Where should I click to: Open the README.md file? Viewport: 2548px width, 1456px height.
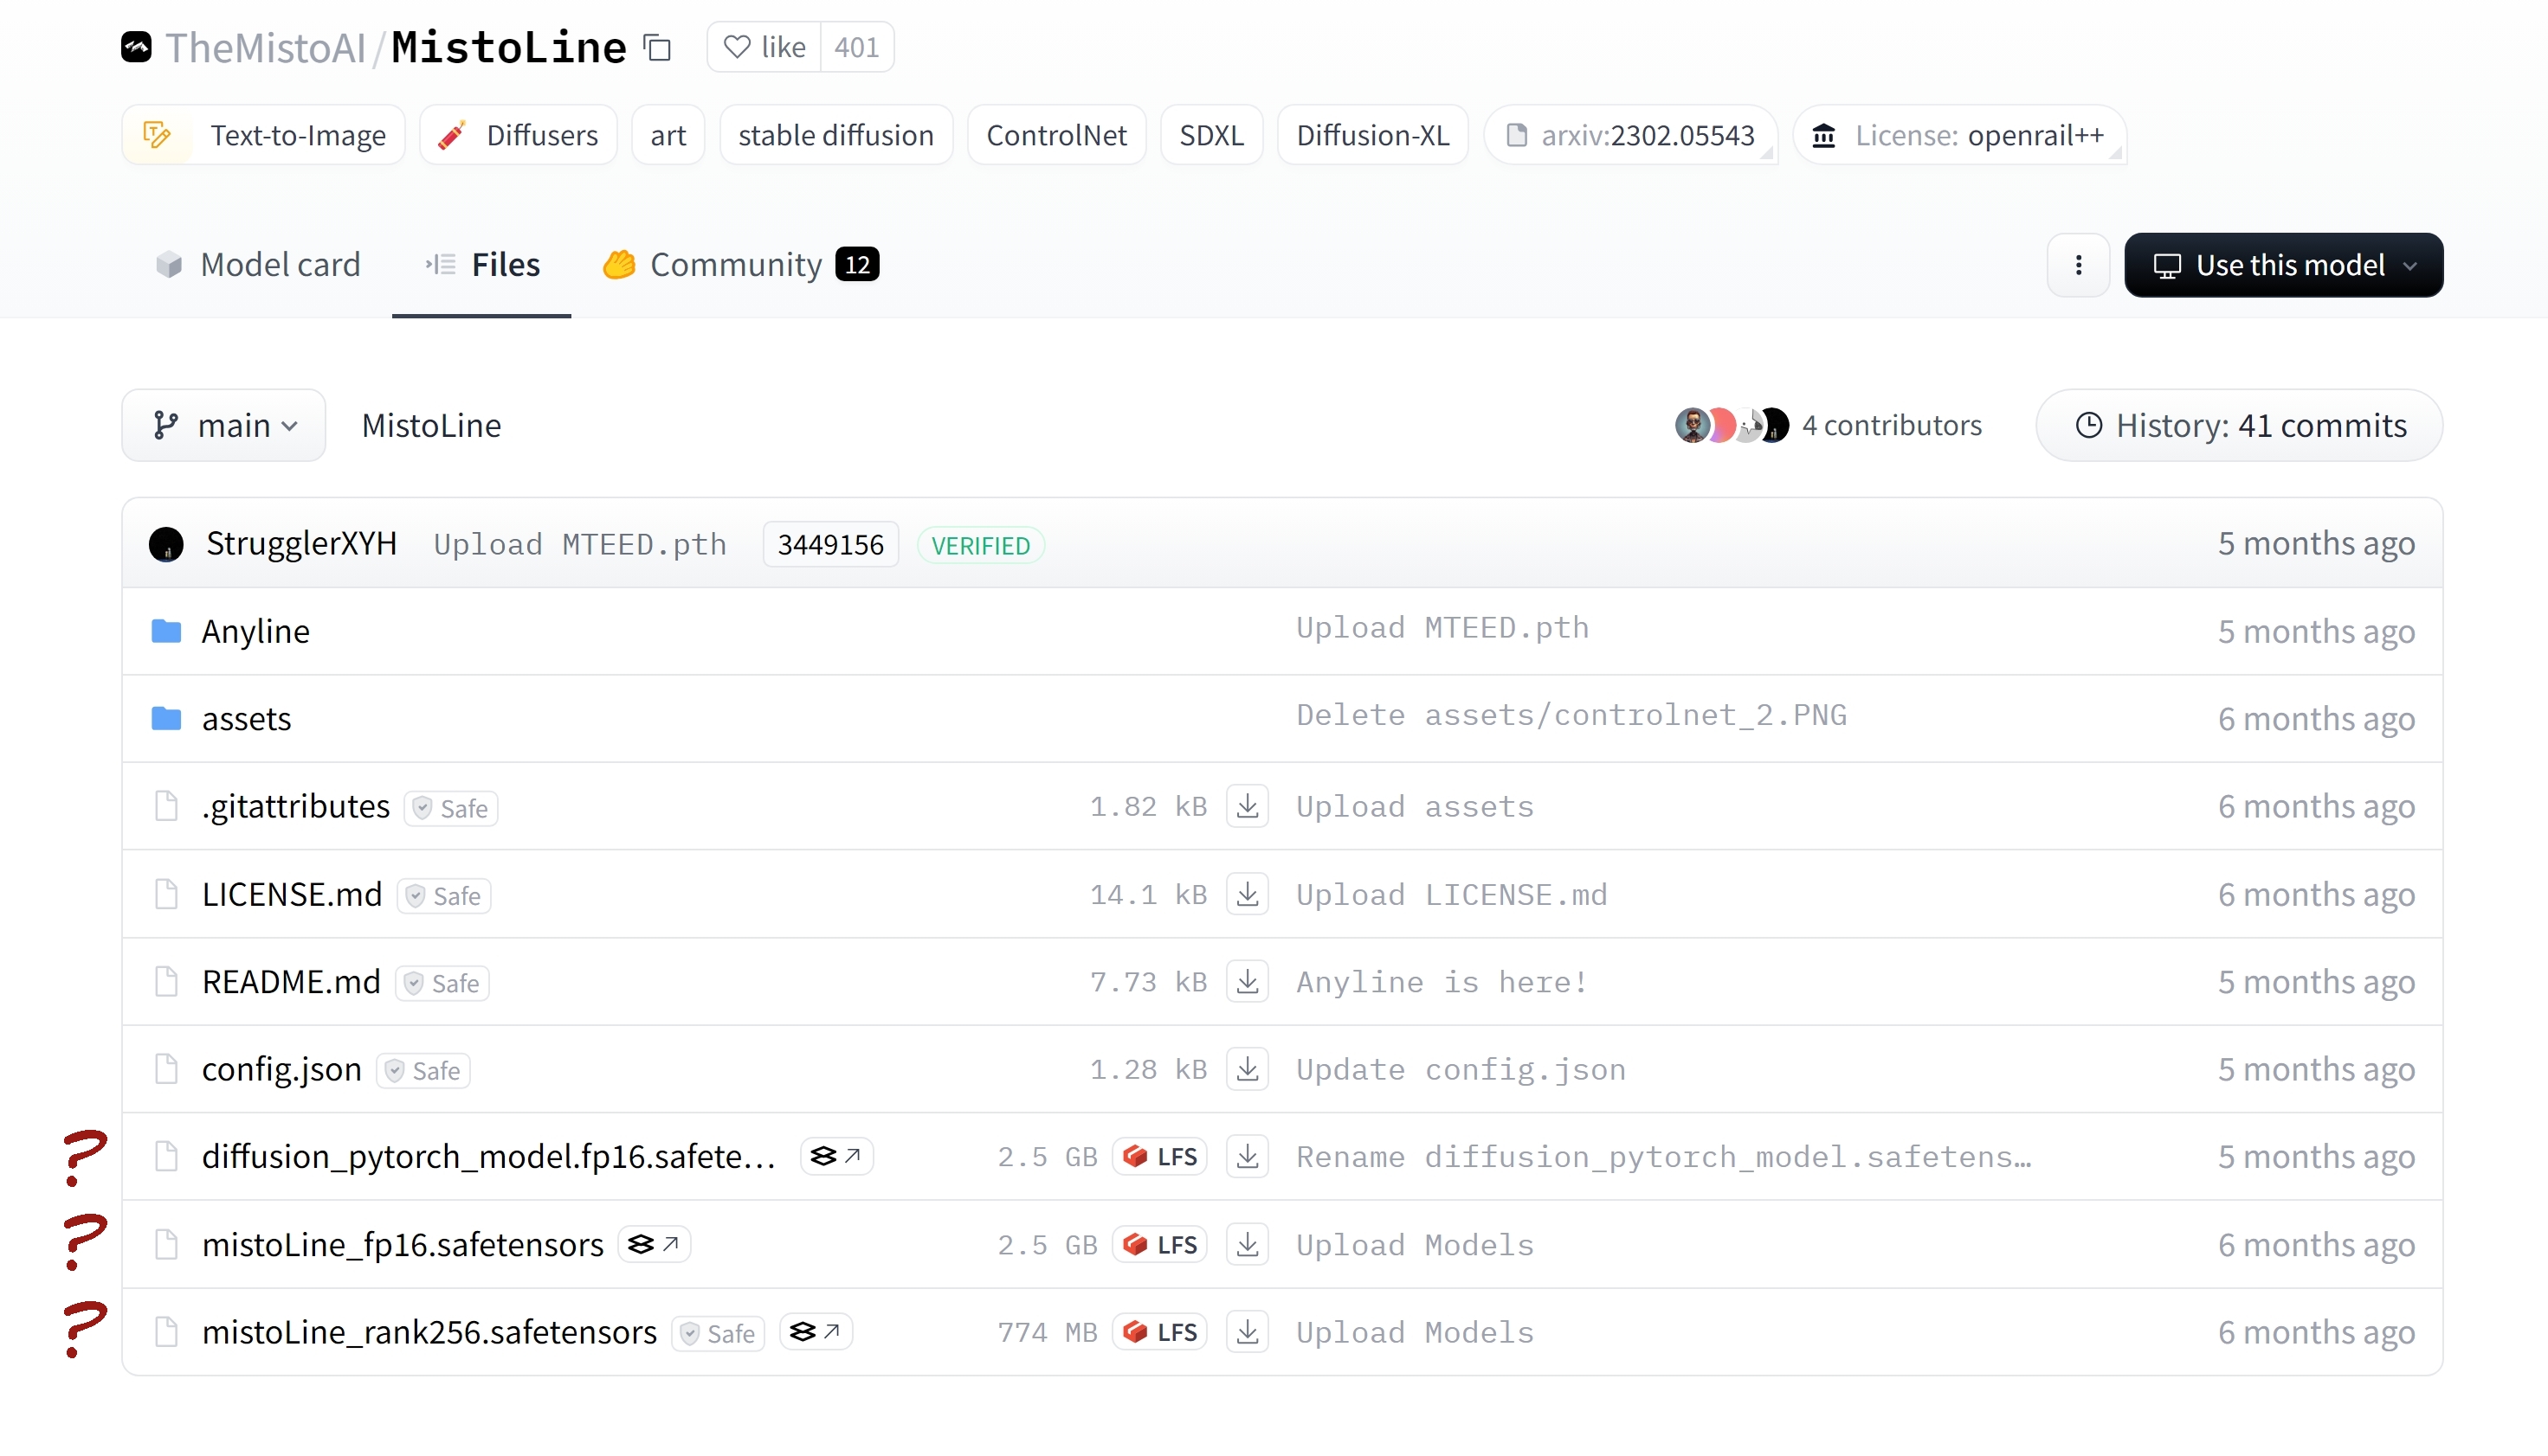click(291, 981)
